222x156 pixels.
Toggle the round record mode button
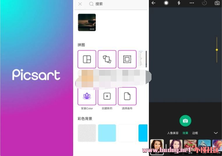coord(166,3)
